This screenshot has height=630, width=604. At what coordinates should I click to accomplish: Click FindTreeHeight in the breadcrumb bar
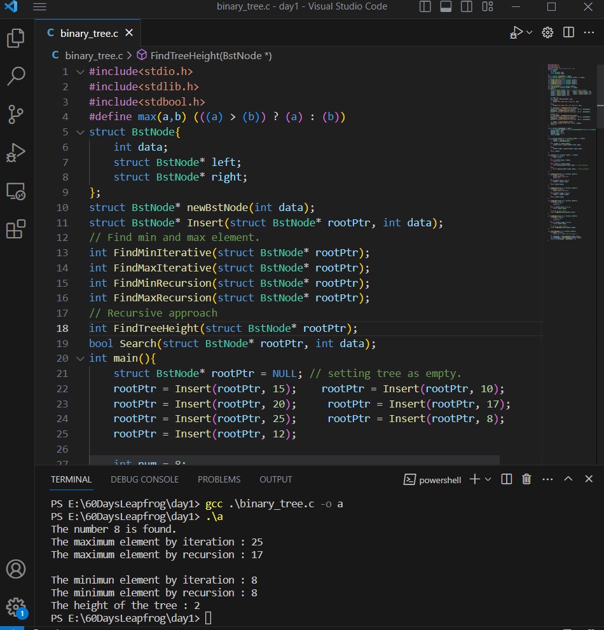pos(212,55)
